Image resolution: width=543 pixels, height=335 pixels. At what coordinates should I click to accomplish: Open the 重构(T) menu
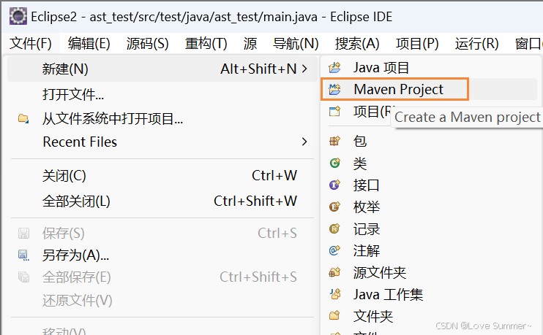click(206, 44)
